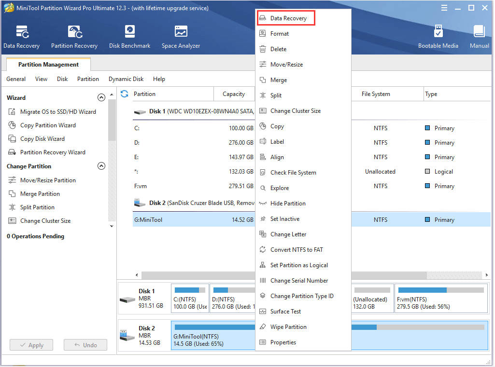Screen dimensions: 495x367
Task: Click the Check File System icon in the menu
Action: 263,173
